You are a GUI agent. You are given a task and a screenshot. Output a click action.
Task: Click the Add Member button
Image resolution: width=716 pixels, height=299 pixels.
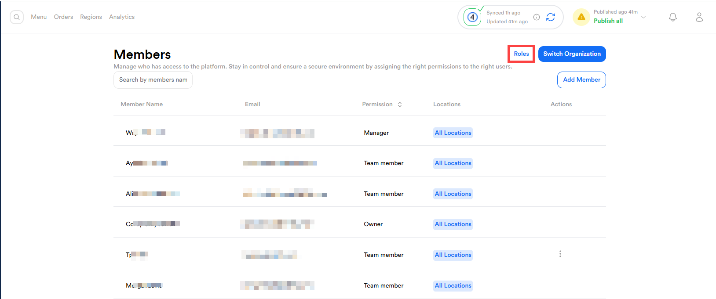[581, 80]
